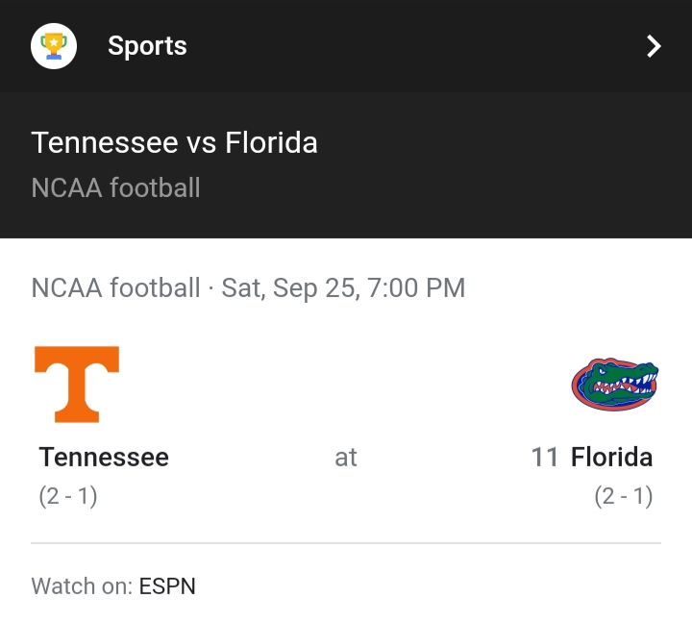The height and width of the screenshot is (623, 692).
Task: Open Sports section with right chevron
Action: pyautogui.click(x=654, y=46)
